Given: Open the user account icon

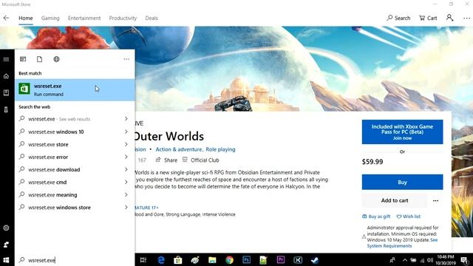Looking at the screenshot, I should coord(449,18).
